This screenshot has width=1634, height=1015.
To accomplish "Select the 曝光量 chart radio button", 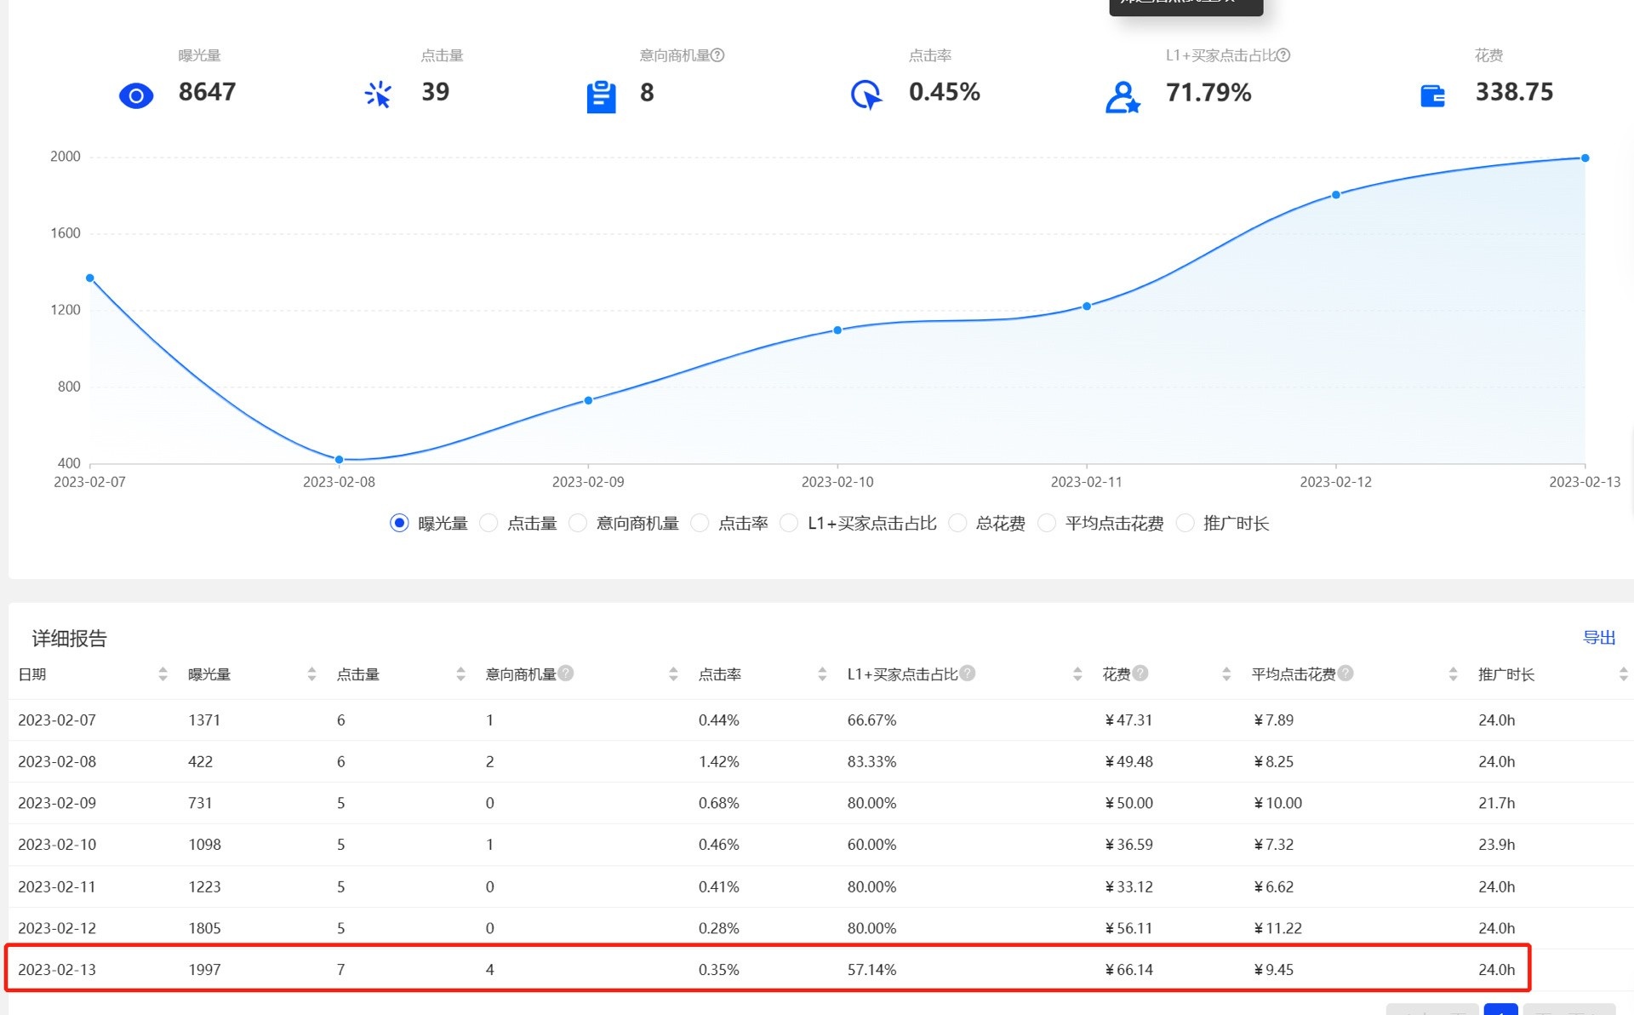I will [x=399, y=523].
